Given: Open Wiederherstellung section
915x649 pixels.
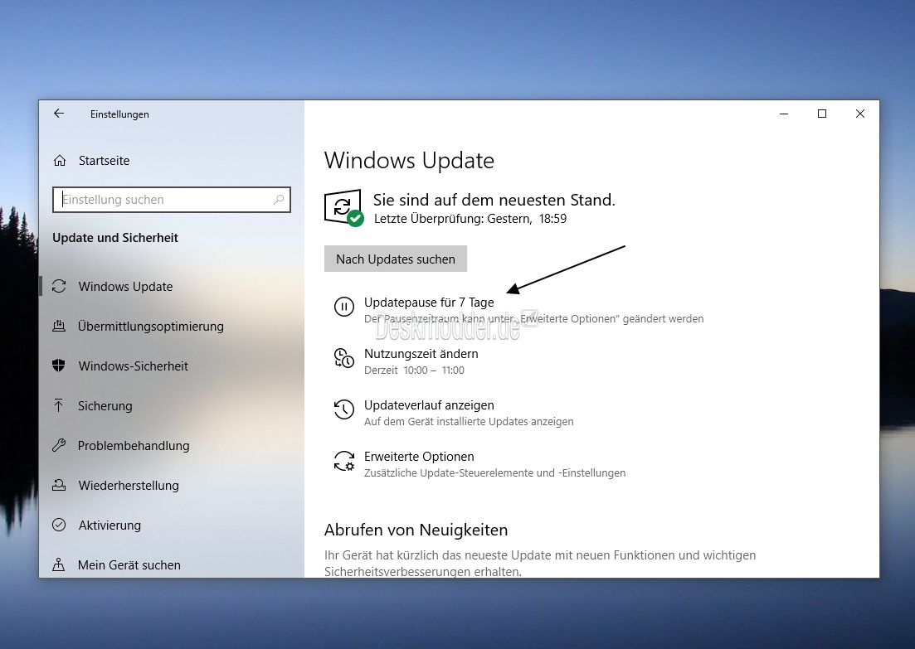Looking at the screenshot, I should click(x=129, y=485).
